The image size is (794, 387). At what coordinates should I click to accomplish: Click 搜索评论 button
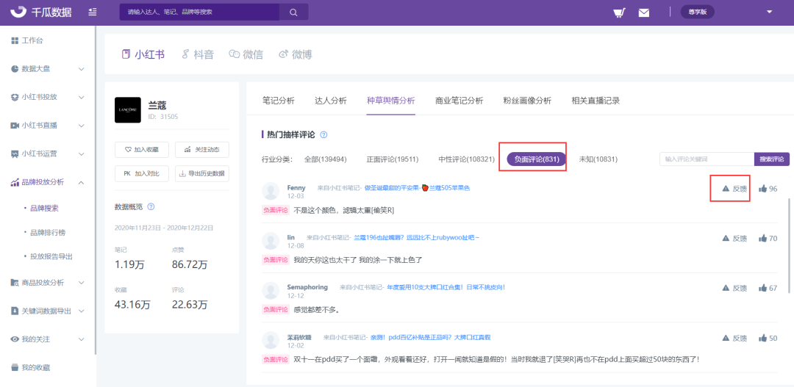click(772, 159)
